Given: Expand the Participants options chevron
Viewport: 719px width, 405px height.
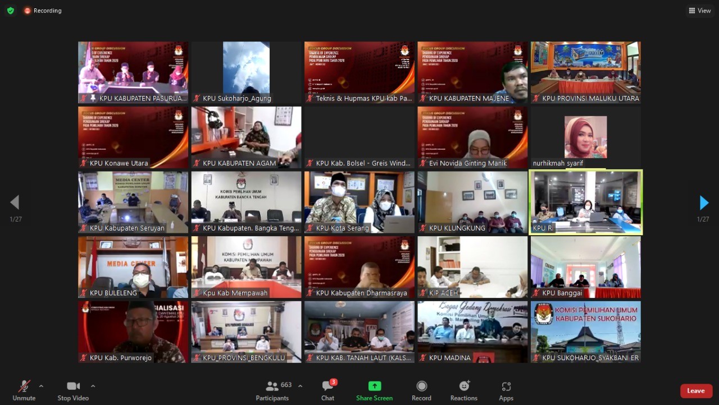Looking at the screenshot, I should [x=300, y=386].
